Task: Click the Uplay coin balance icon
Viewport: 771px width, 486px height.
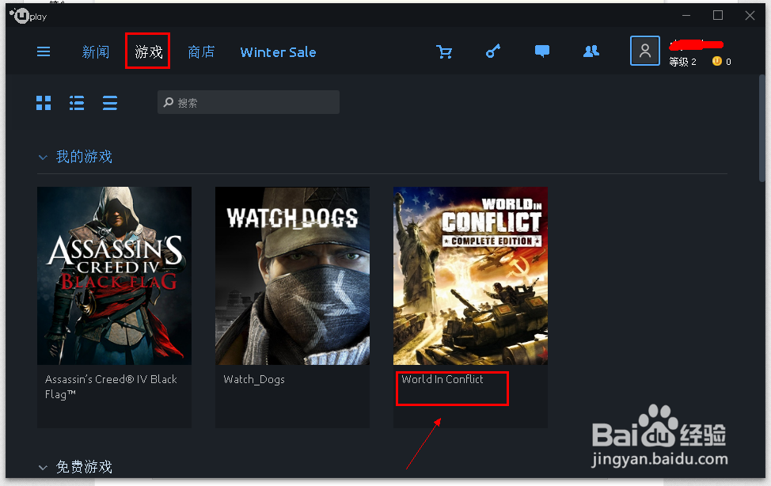Action: (717, 61)
